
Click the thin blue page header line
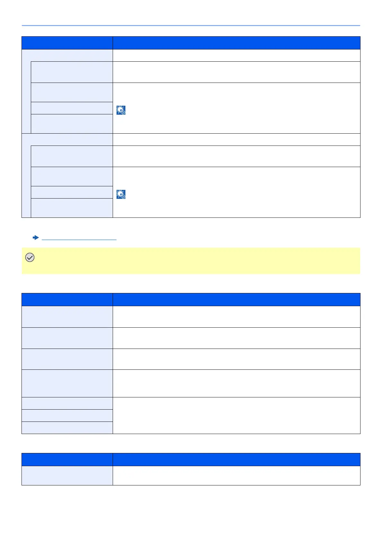[x=191, y=25]
